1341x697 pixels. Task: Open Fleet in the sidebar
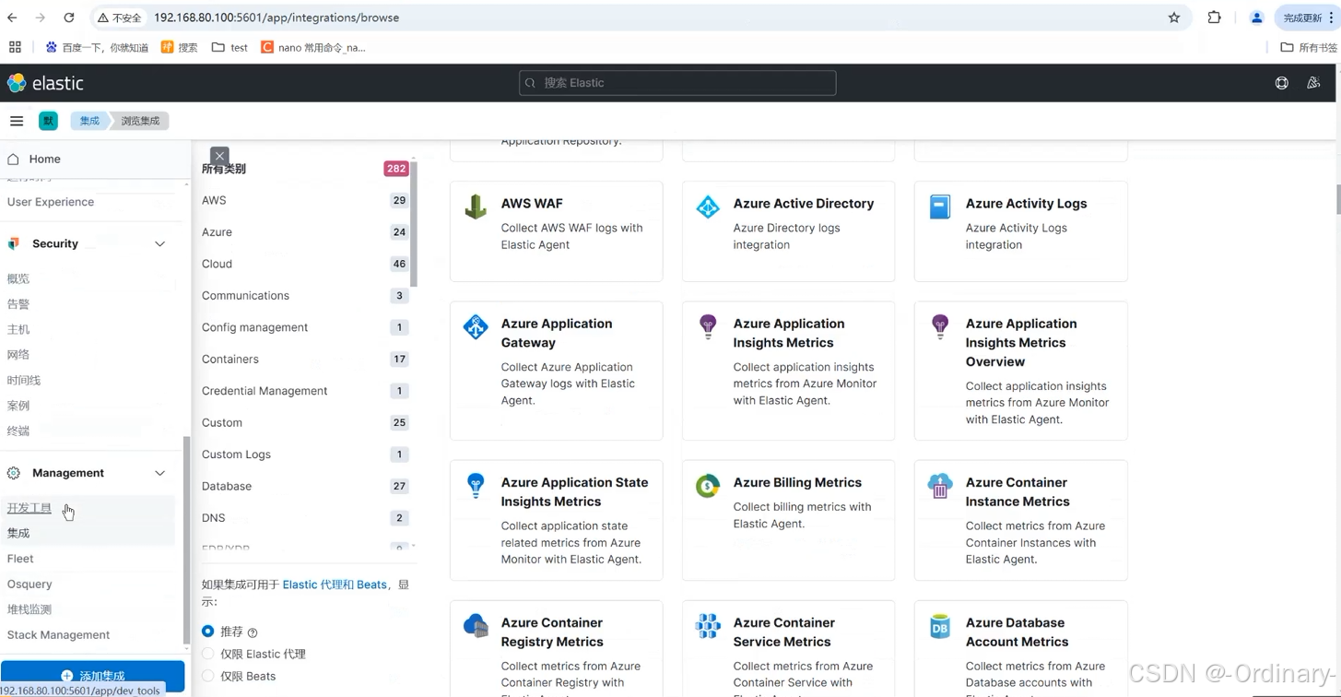coord(20,559)
